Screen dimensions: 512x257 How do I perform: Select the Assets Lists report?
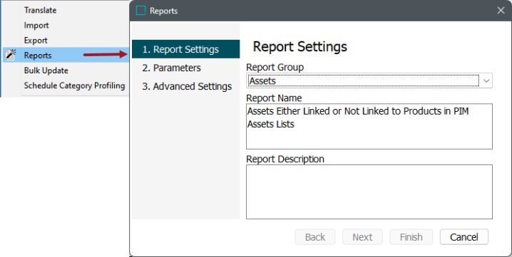pos(271,124)
